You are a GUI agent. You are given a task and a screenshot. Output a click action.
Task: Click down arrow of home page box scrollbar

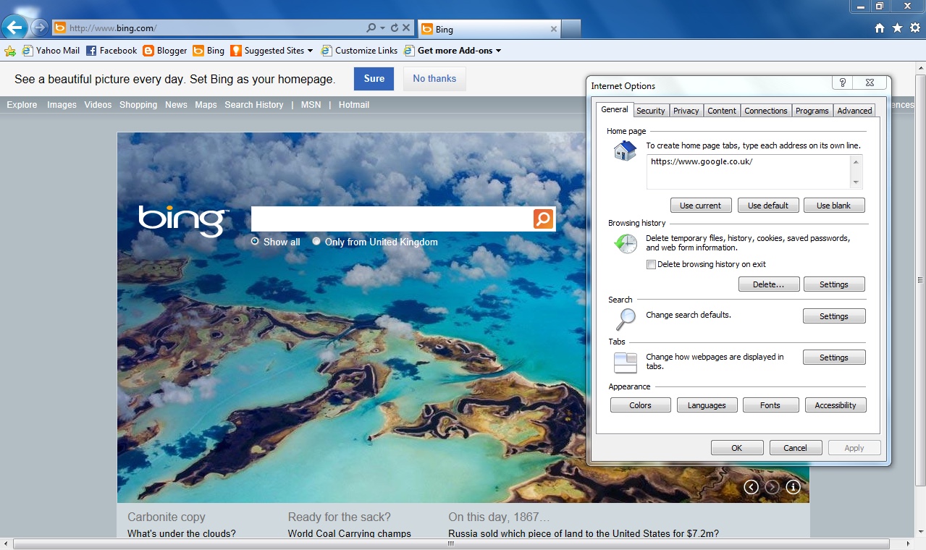[x=856, y=183]
